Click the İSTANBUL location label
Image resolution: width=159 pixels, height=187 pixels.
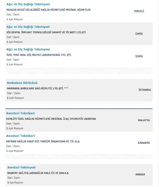[x=145, y=90]
